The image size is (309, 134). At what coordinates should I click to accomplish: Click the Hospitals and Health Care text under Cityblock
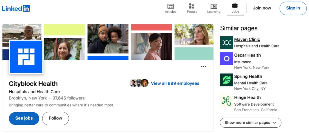(34, 92)
